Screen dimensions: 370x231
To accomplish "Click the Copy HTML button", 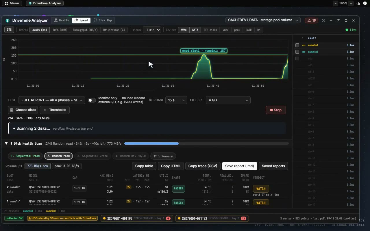I will pyautogui.click(x=171, y=166).
